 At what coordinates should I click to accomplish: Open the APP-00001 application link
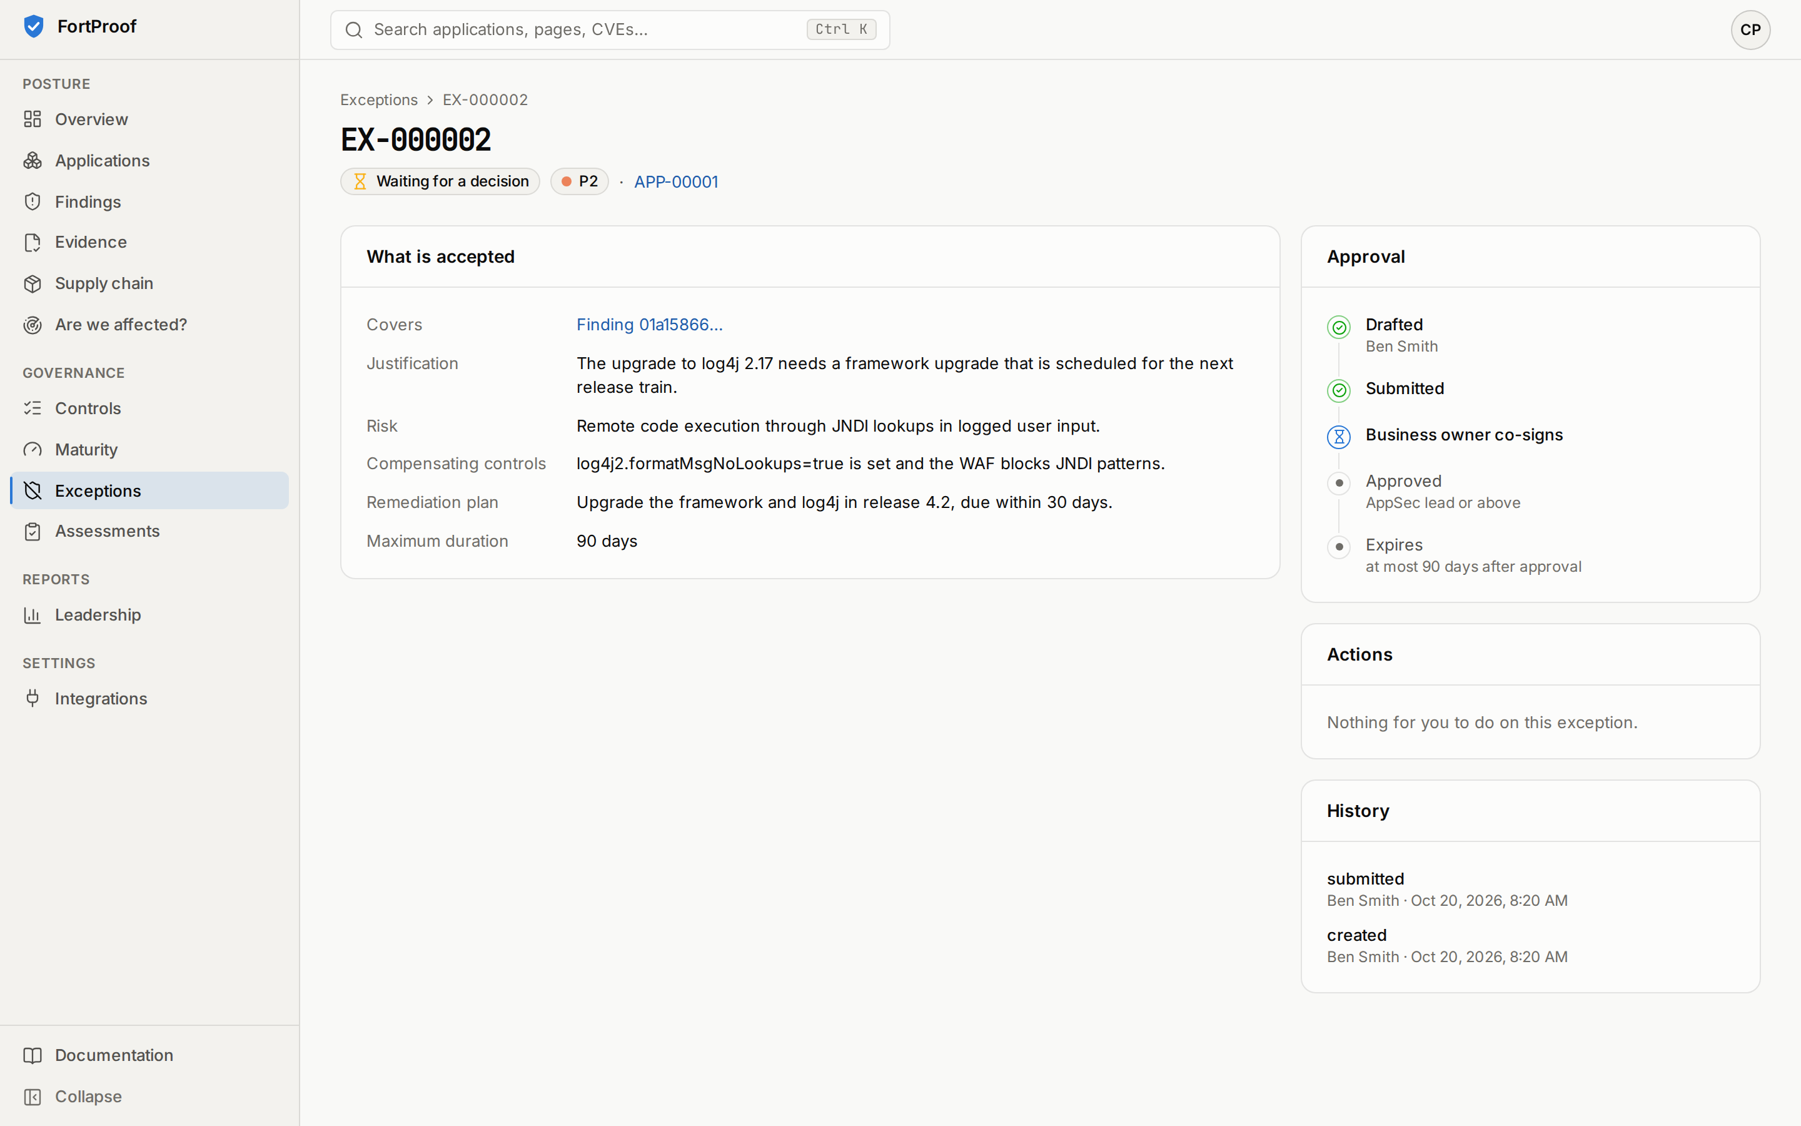pos(676,181)
